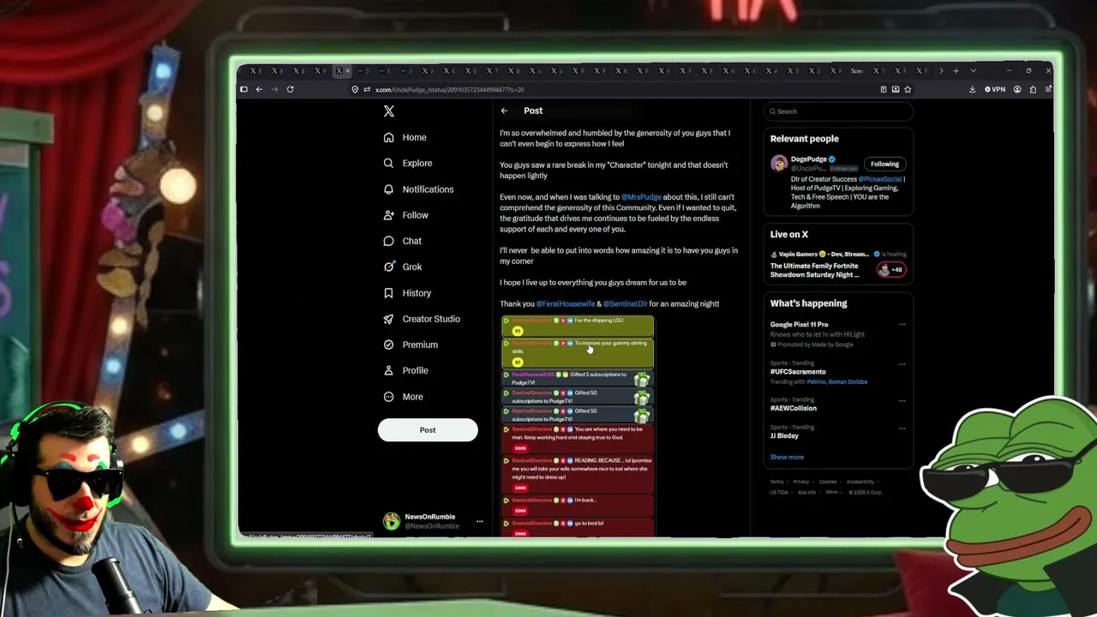Click the Follow people icon
This screenshot has height=617, width=1097.
[389, 215]
